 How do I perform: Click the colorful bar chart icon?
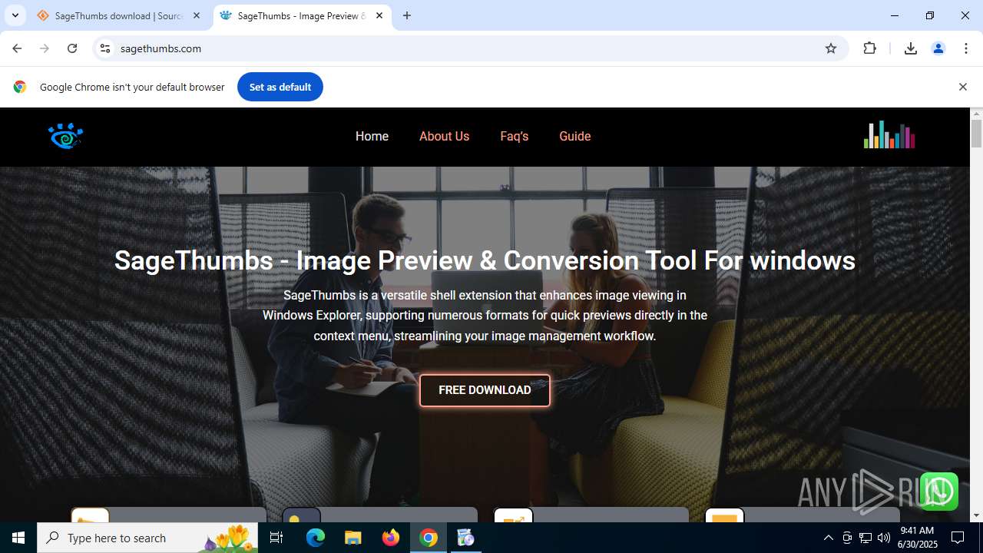tap(889, 134)
